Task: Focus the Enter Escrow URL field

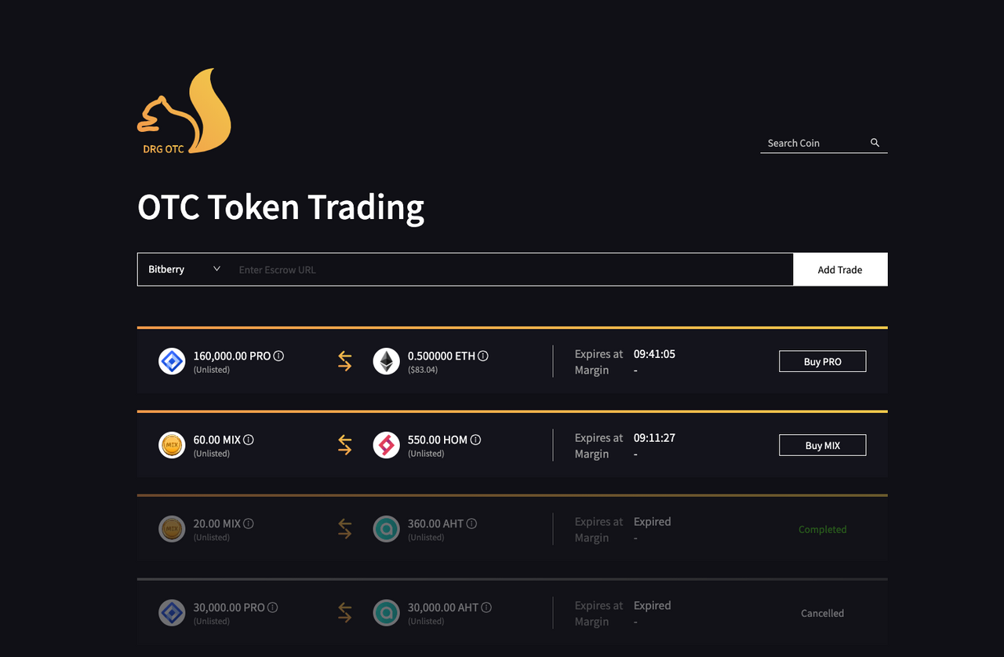Action: tap(510, 269)
